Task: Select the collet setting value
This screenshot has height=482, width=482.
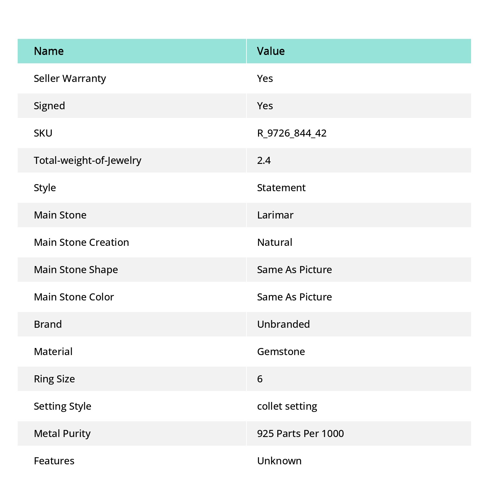Action: (x=287, y=406)
